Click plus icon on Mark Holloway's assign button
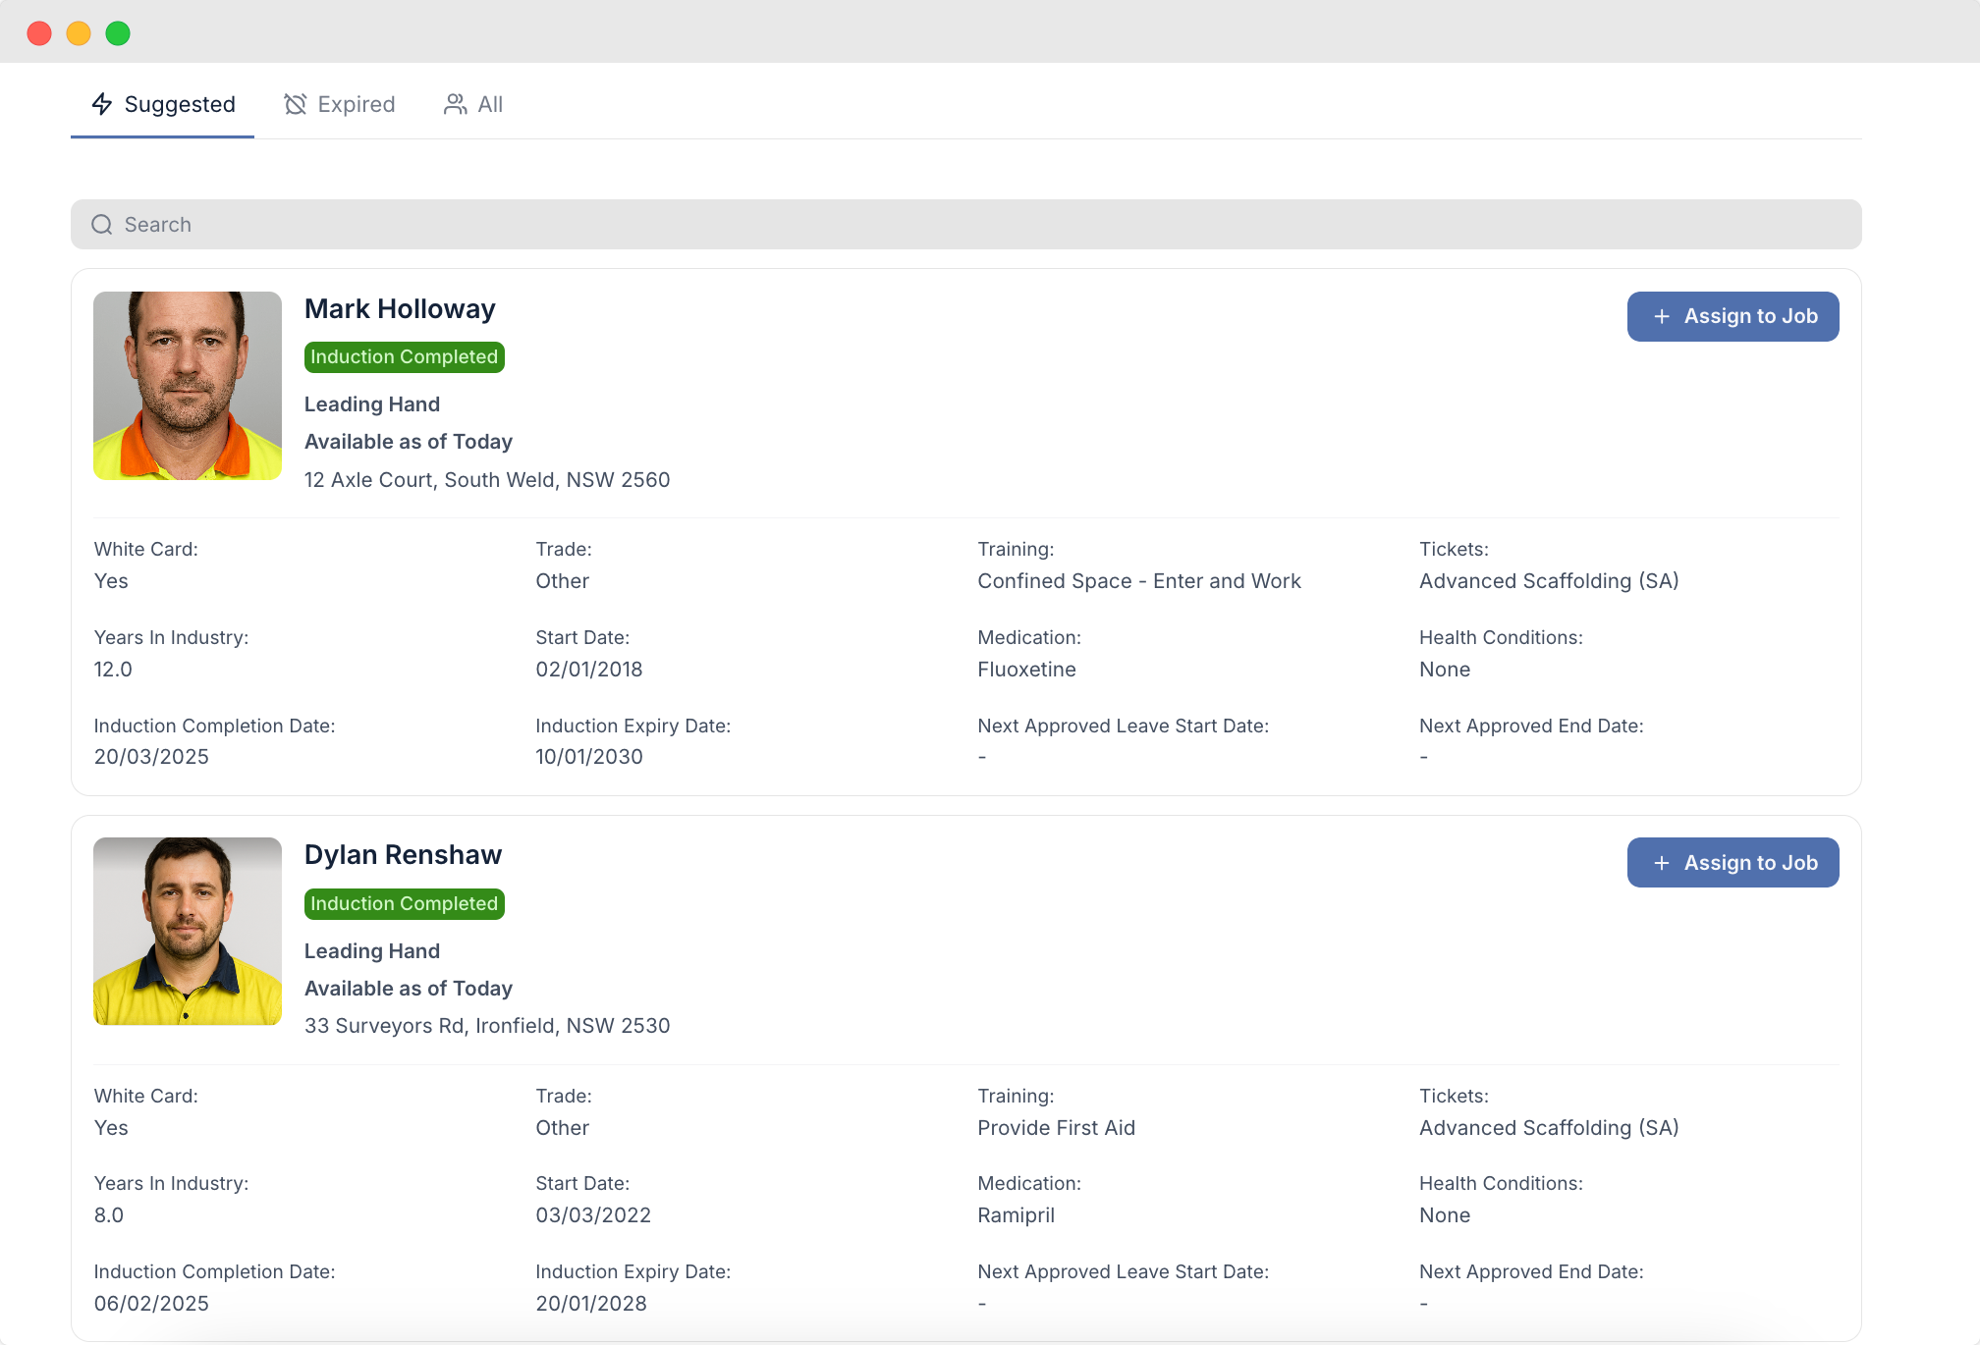This screenshot has height=1345, width=1980. tap(1662, 316)
